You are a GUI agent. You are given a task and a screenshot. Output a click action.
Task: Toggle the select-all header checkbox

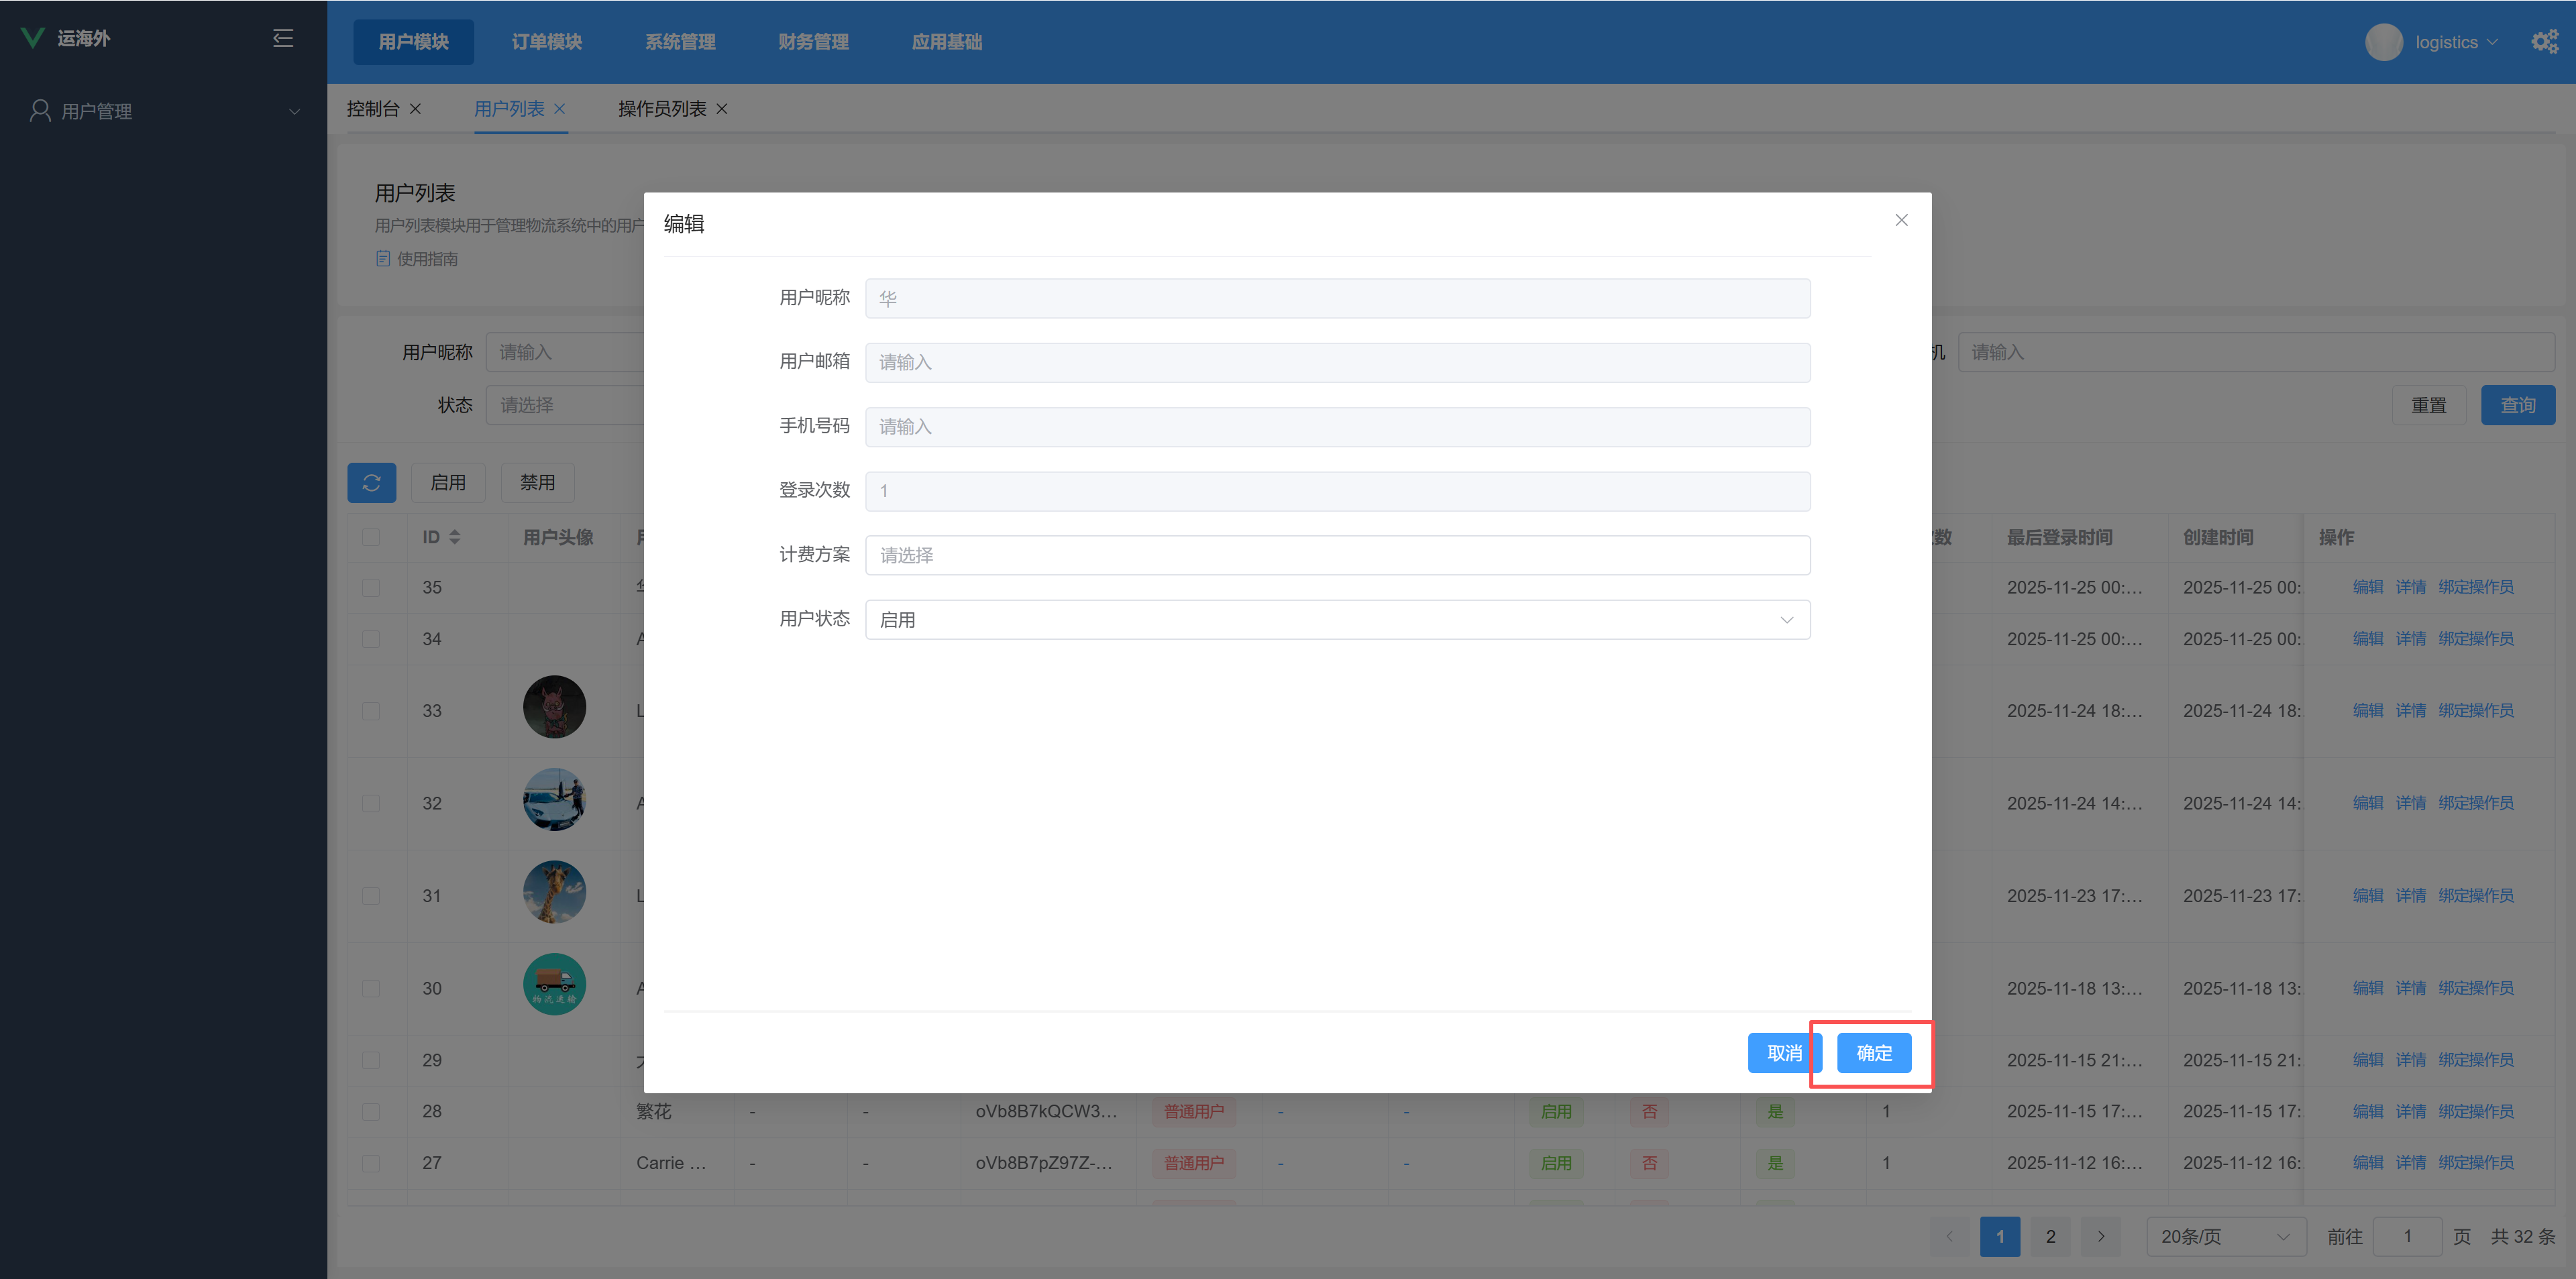[x=371, y=537]
